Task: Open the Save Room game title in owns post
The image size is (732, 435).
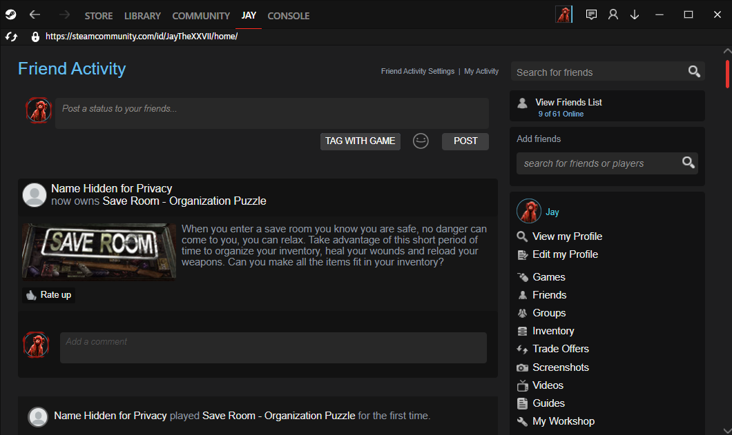Action: [x=184, y=201]
